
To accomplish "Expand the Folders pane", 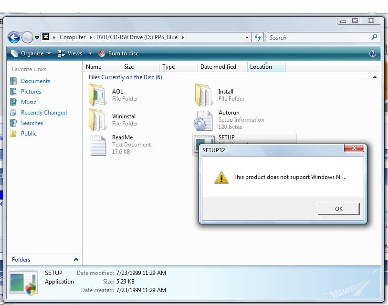I will coord(76,260).
